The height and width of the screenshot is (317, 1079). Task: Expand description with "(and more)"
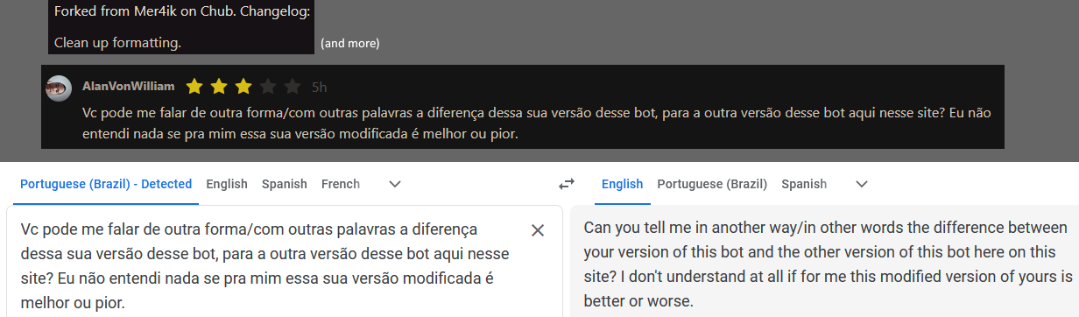point(349,43)
